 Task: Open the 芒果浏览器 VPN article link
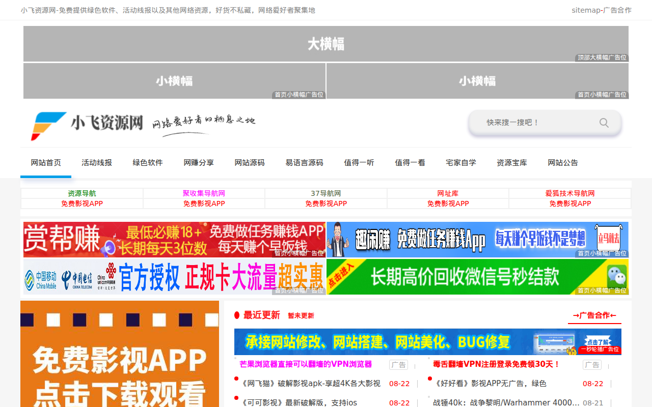(x=306, y=364)
